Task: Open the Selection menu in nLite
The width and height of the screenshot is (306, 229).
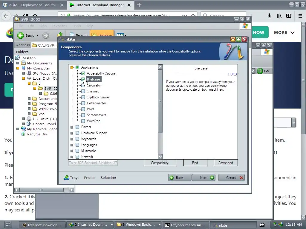Action: click(108, 178)
